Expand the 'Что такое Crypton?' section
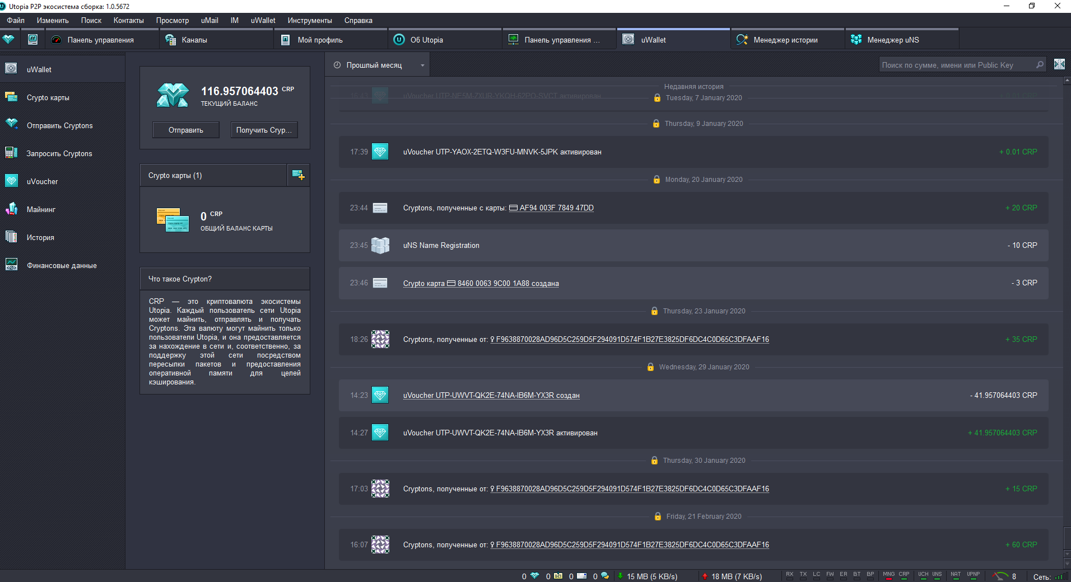This screenshot has width=1071, height=582. 224,279
